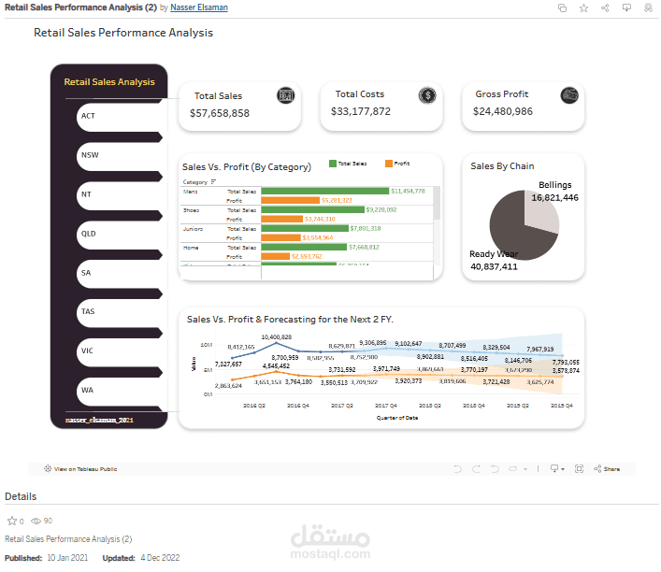Click the dollar coin icon on Total Costs
The image size is (661, 572).
(x=427, y=95)
